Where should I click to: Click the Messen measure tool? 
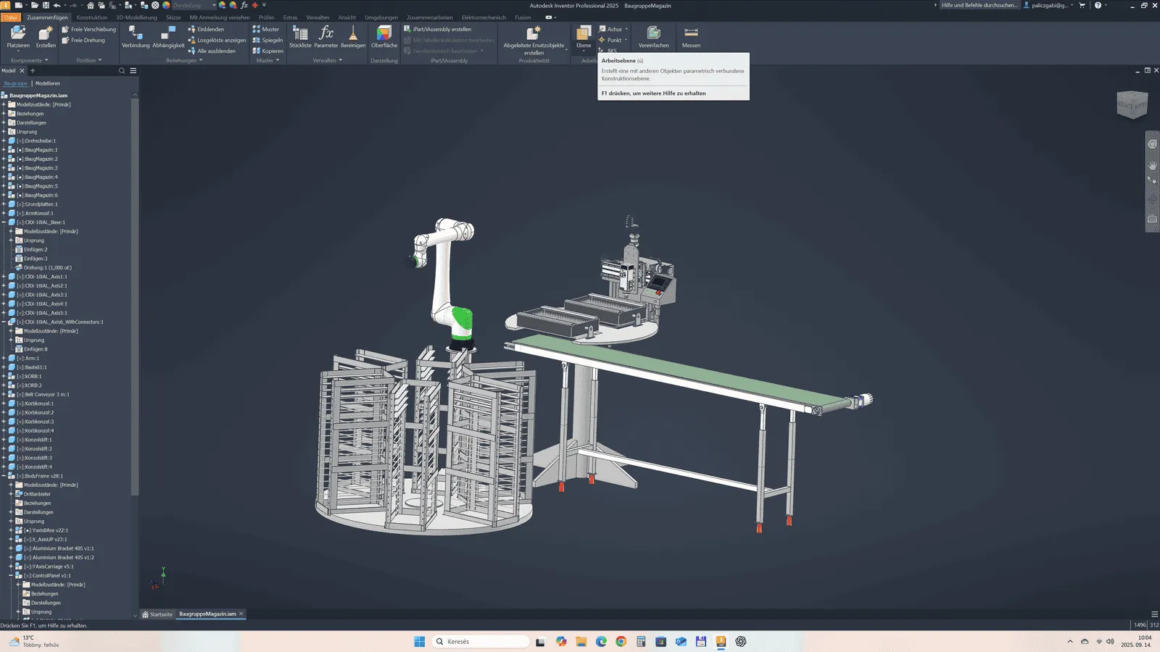[691, 36]
